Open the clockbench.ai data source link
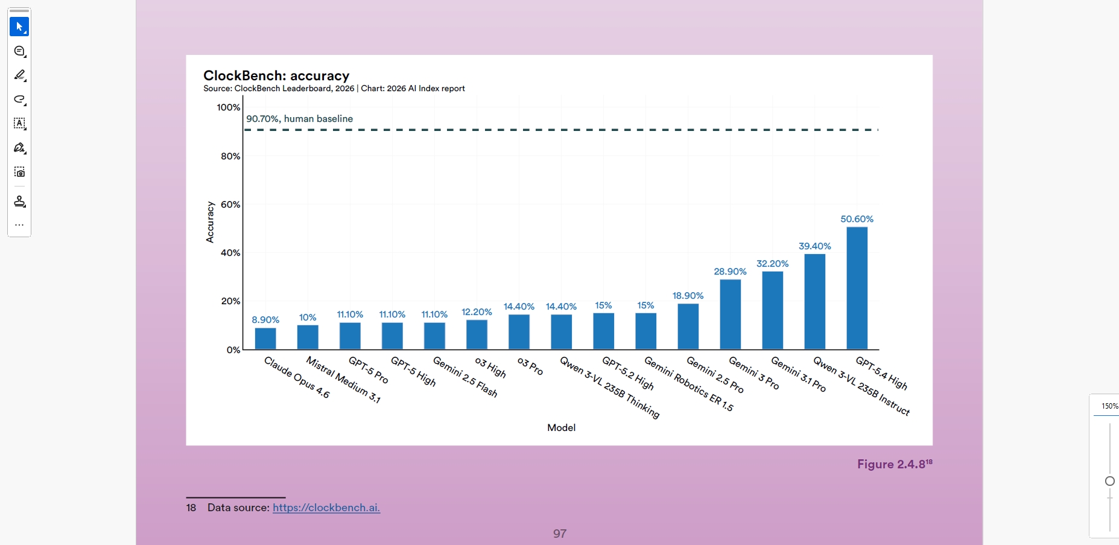 326,508
